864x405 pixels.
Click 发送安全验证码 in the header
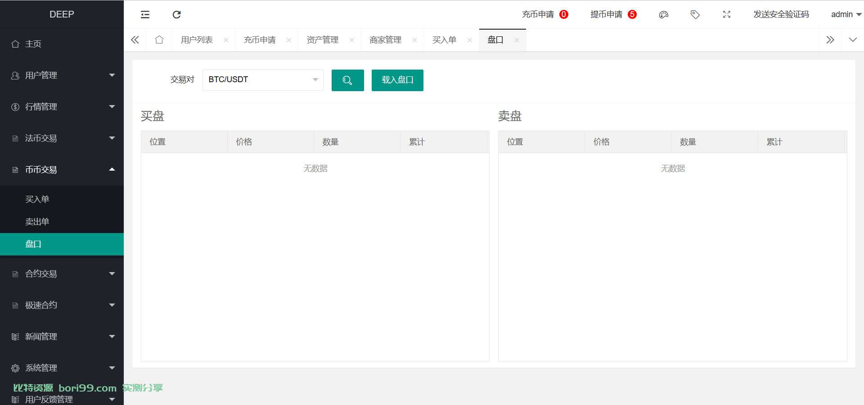click(781, 14)
